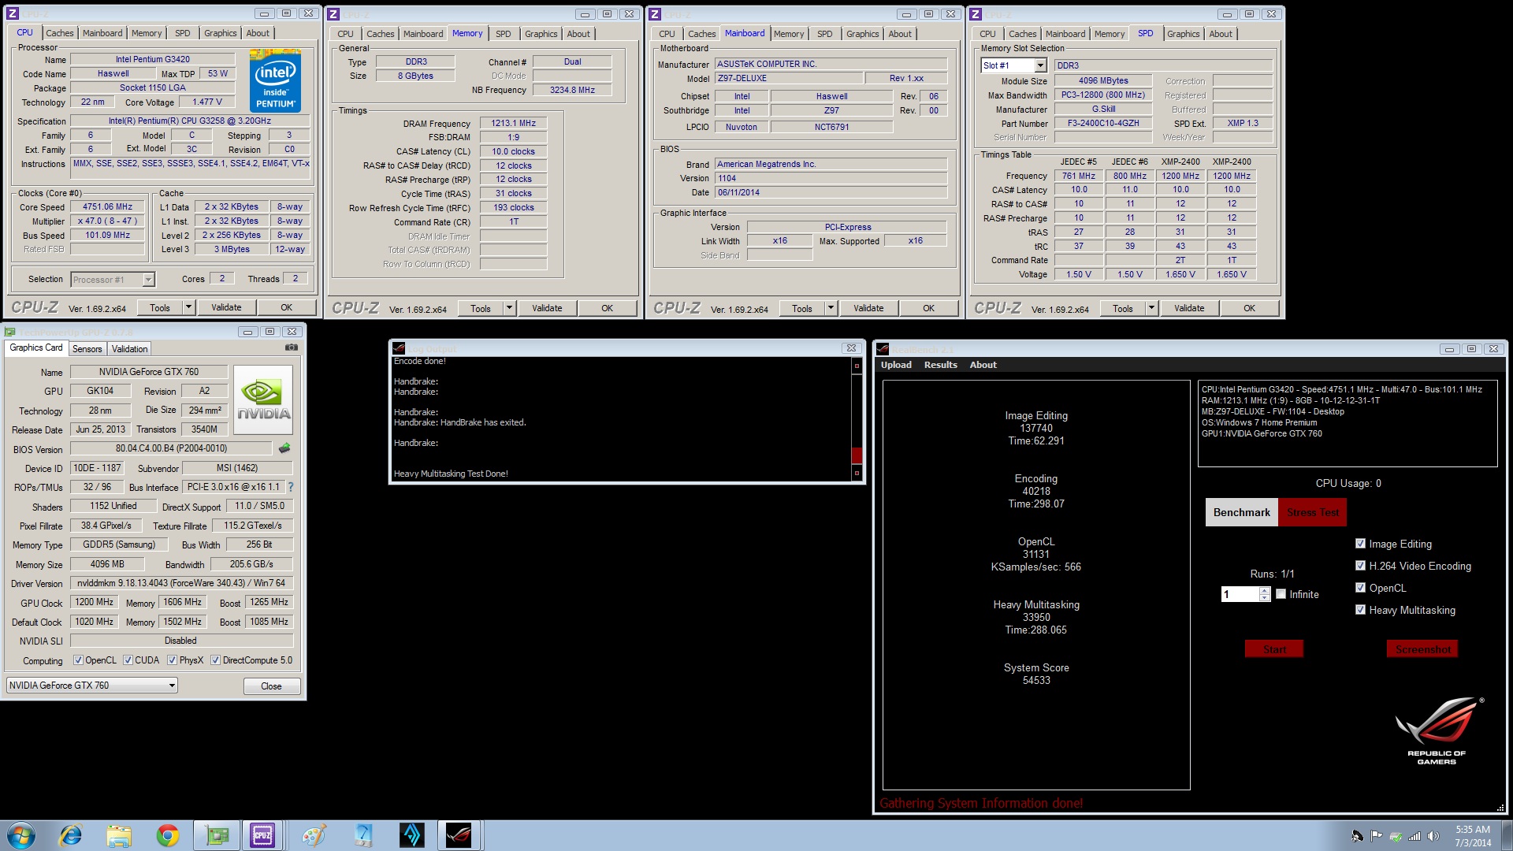Click the Log Output scroll up arrow
The image size is (1513, 851).
click(x=857, y=366)
